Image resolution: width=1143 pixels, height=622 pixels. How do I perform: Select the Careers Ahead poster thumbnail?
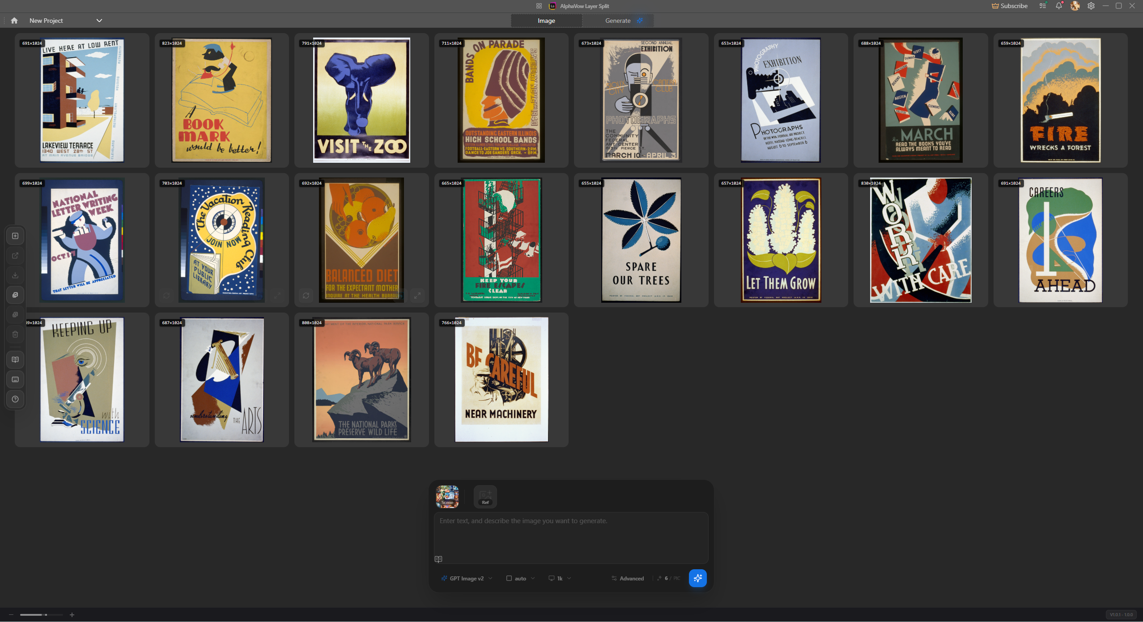1061,240
